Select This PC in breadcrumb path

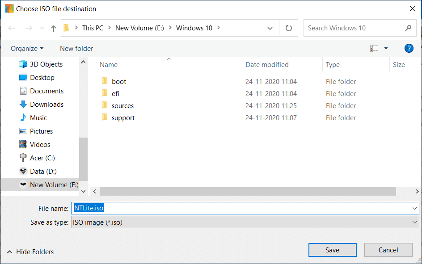(x=93, y=28)
